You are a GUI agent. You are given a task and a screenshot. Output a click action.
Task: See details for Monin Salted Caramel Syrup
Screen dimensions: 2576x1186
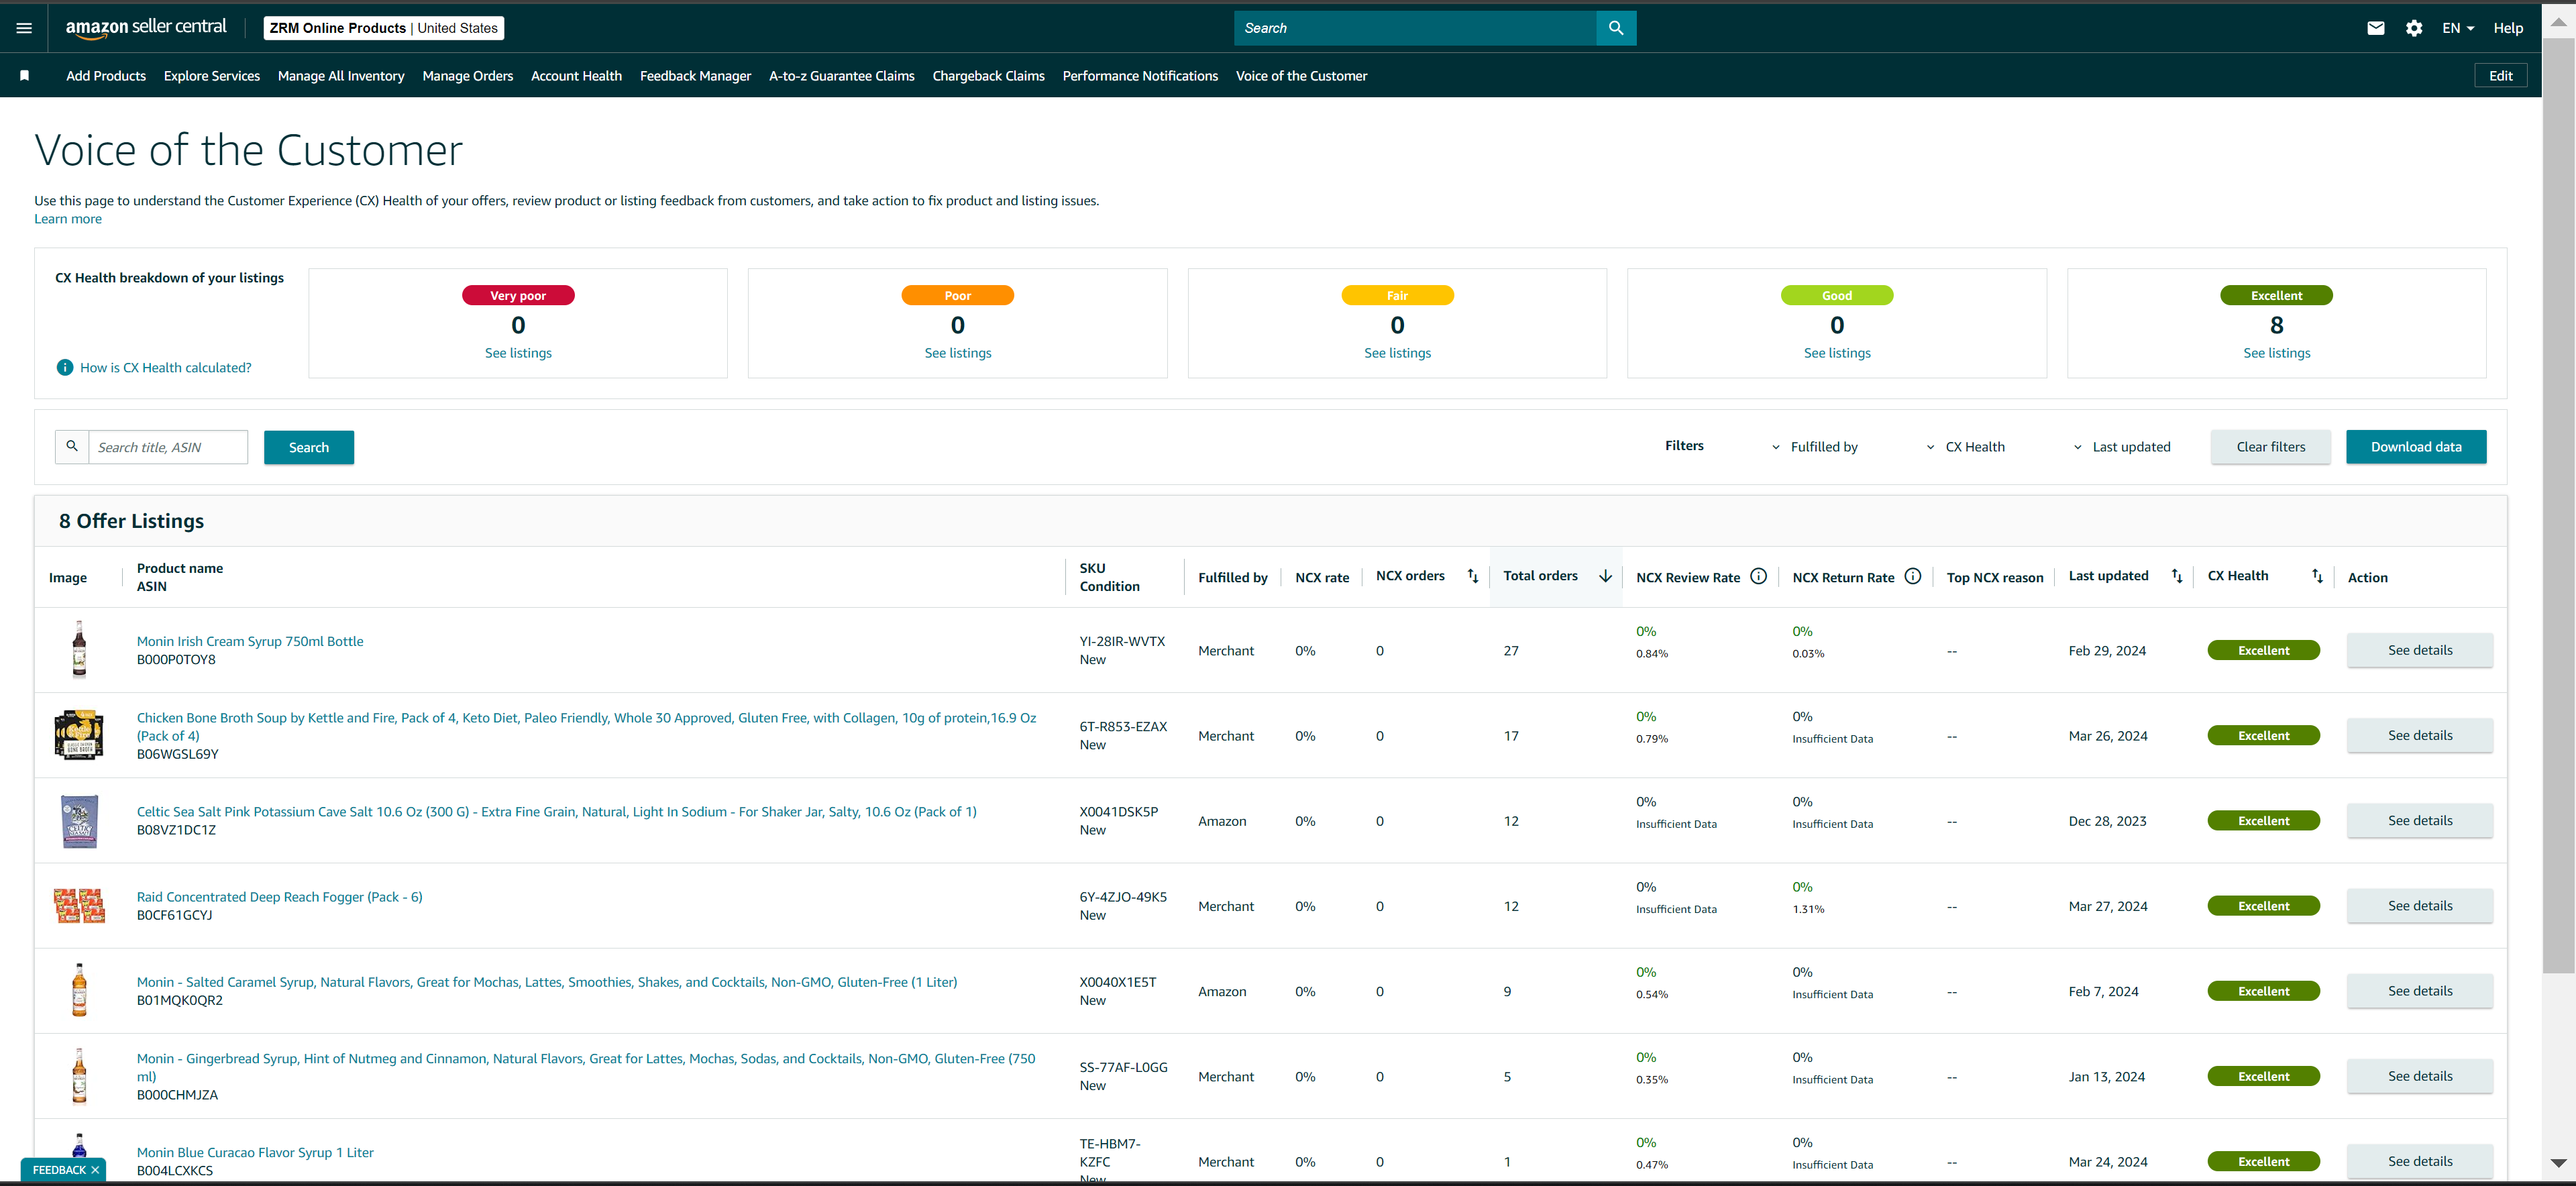pos(2420,990)
